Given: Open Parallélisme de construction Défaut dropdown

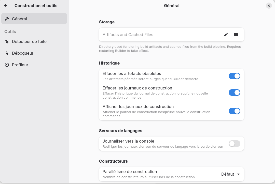Looking at the screenshot, I should coord(230,174).
